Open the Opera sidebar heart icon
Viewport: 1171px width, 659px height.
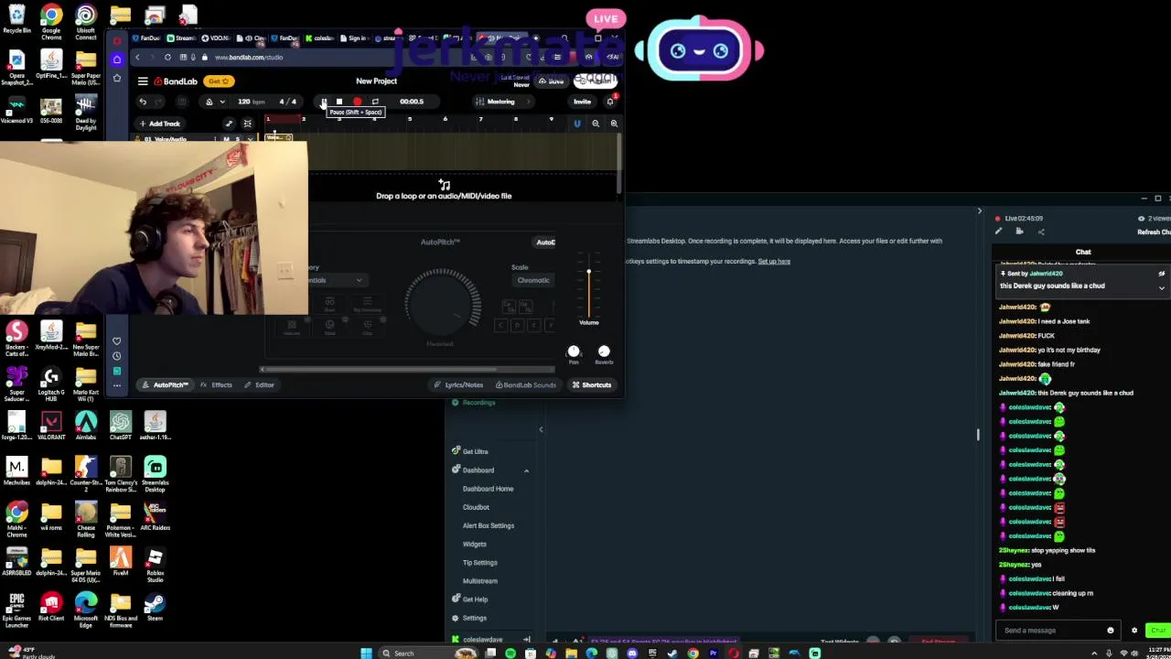pos(117,341)
